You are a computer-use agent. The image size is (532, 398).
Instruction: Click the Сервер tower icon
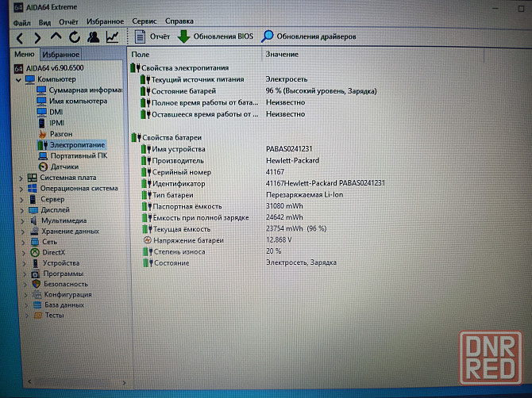click(33, 199)
